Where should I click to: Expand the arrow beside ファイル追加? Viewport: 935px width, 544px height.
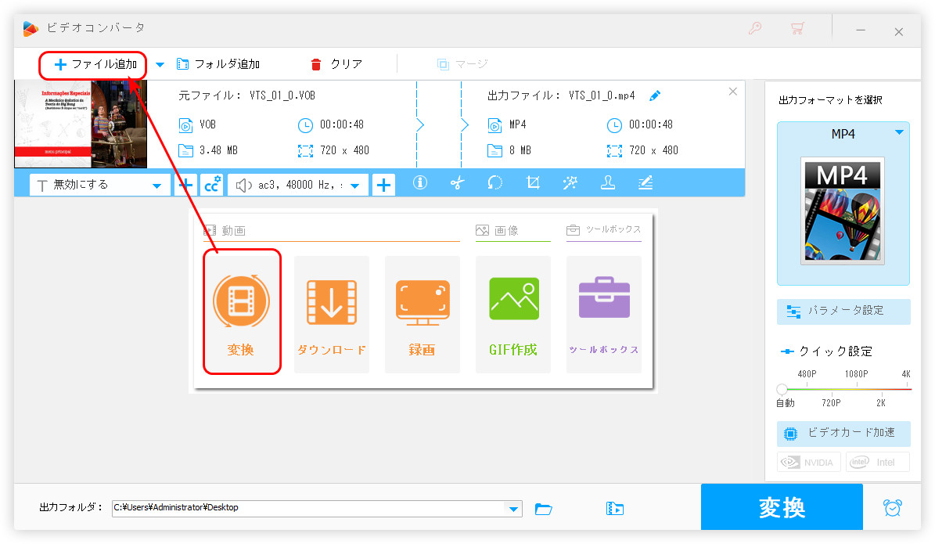(x=160, y=64)
